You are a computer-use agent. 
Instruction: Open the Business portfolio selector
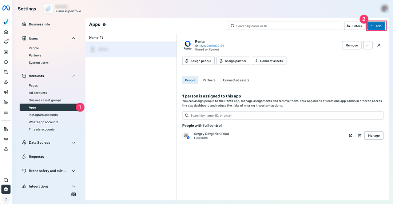[x=63, y=9]
